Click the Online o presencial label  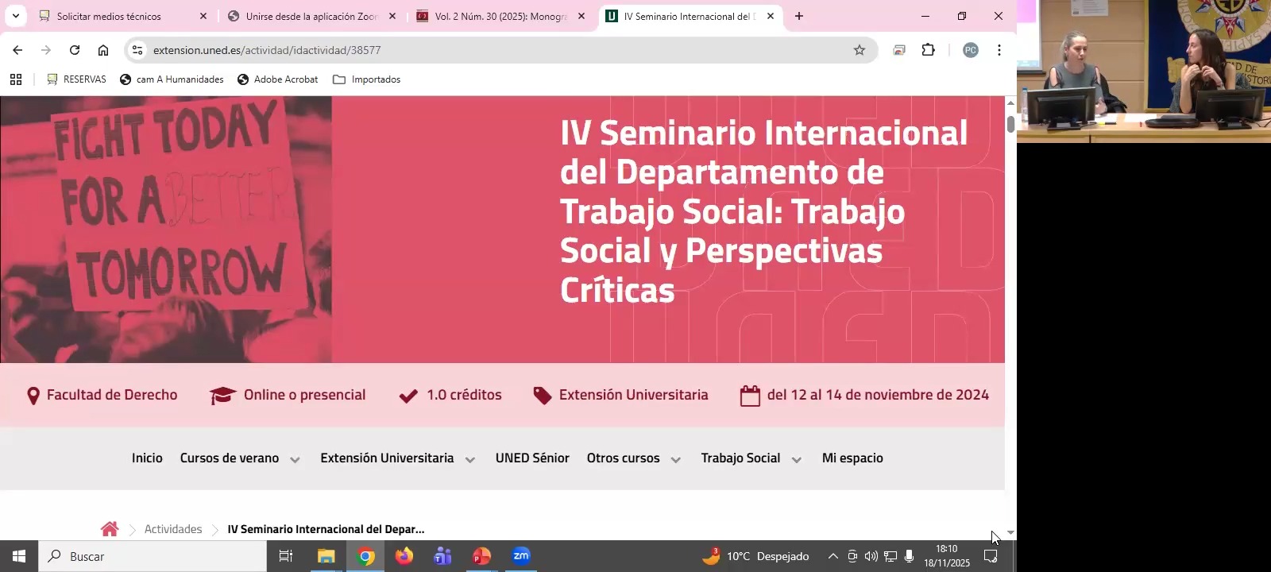point(304,395)
